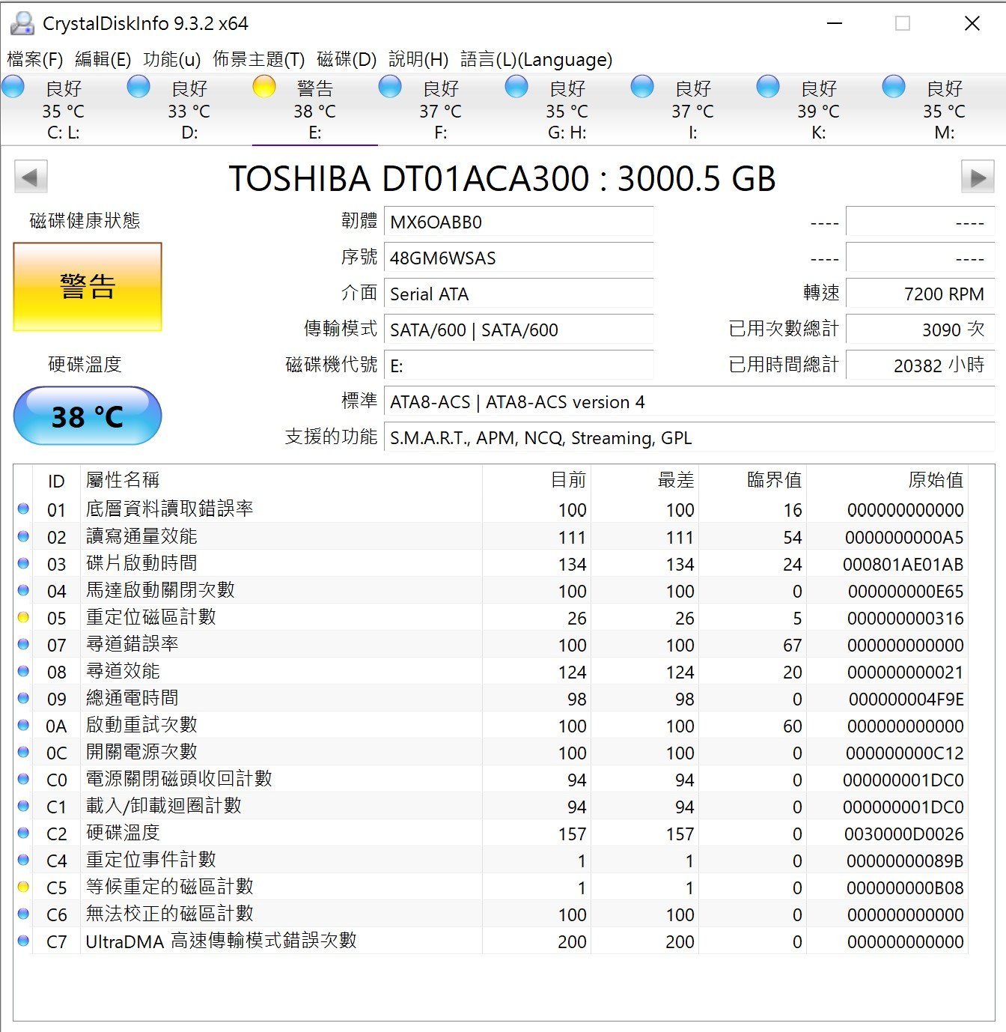Click the 38 °C temperature button
The height and width of the screenshot is (1032, 1006).
pos(88,416)
